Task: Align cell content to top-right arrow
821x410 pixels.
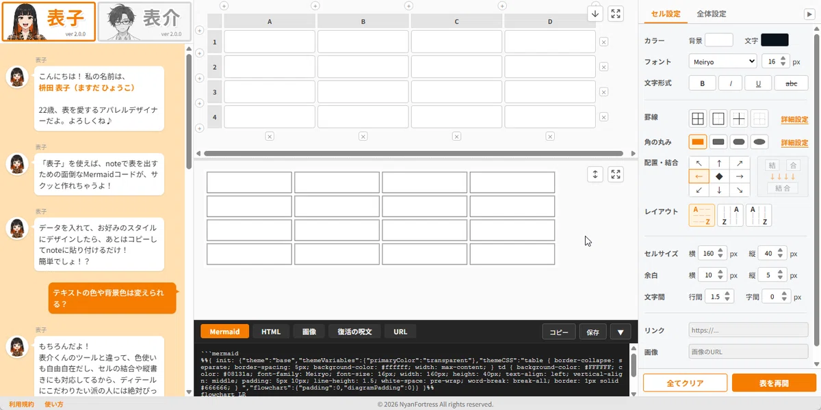Action: pos(740,163)
